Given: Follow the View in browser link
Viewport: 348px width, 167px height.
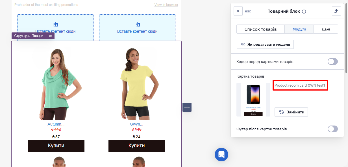Looking at the screenshot, I should pyautogui.click(x=166, y=5).
